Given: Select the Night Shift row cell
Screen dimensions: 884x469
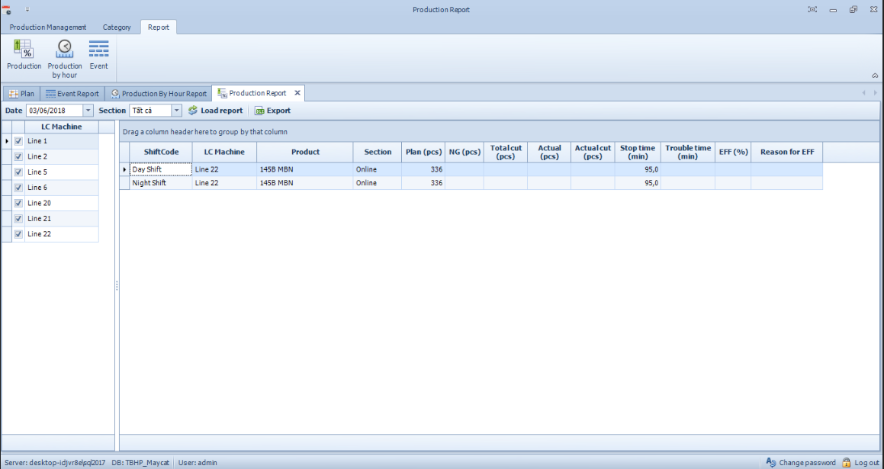Looking at the screenshot, I should (160, 183).
